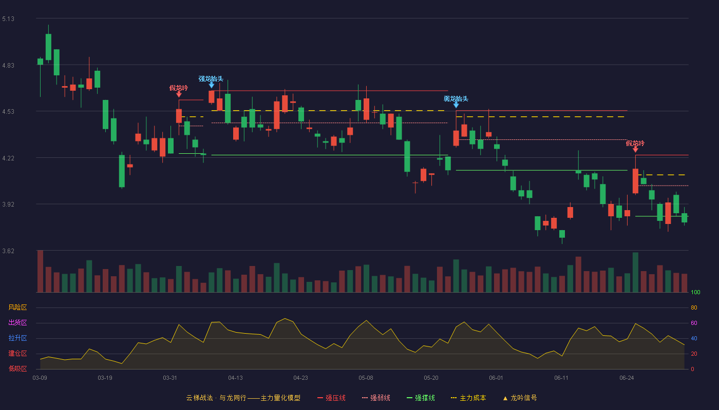Click the 5.13 price axis label
This screenshot has width=719, height=410.
click(8, 19)
